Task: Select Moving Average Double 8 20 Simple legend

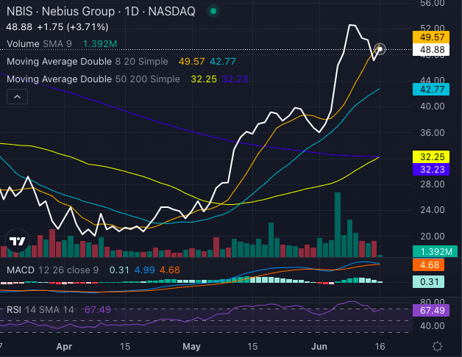Action: click(88, 62)
